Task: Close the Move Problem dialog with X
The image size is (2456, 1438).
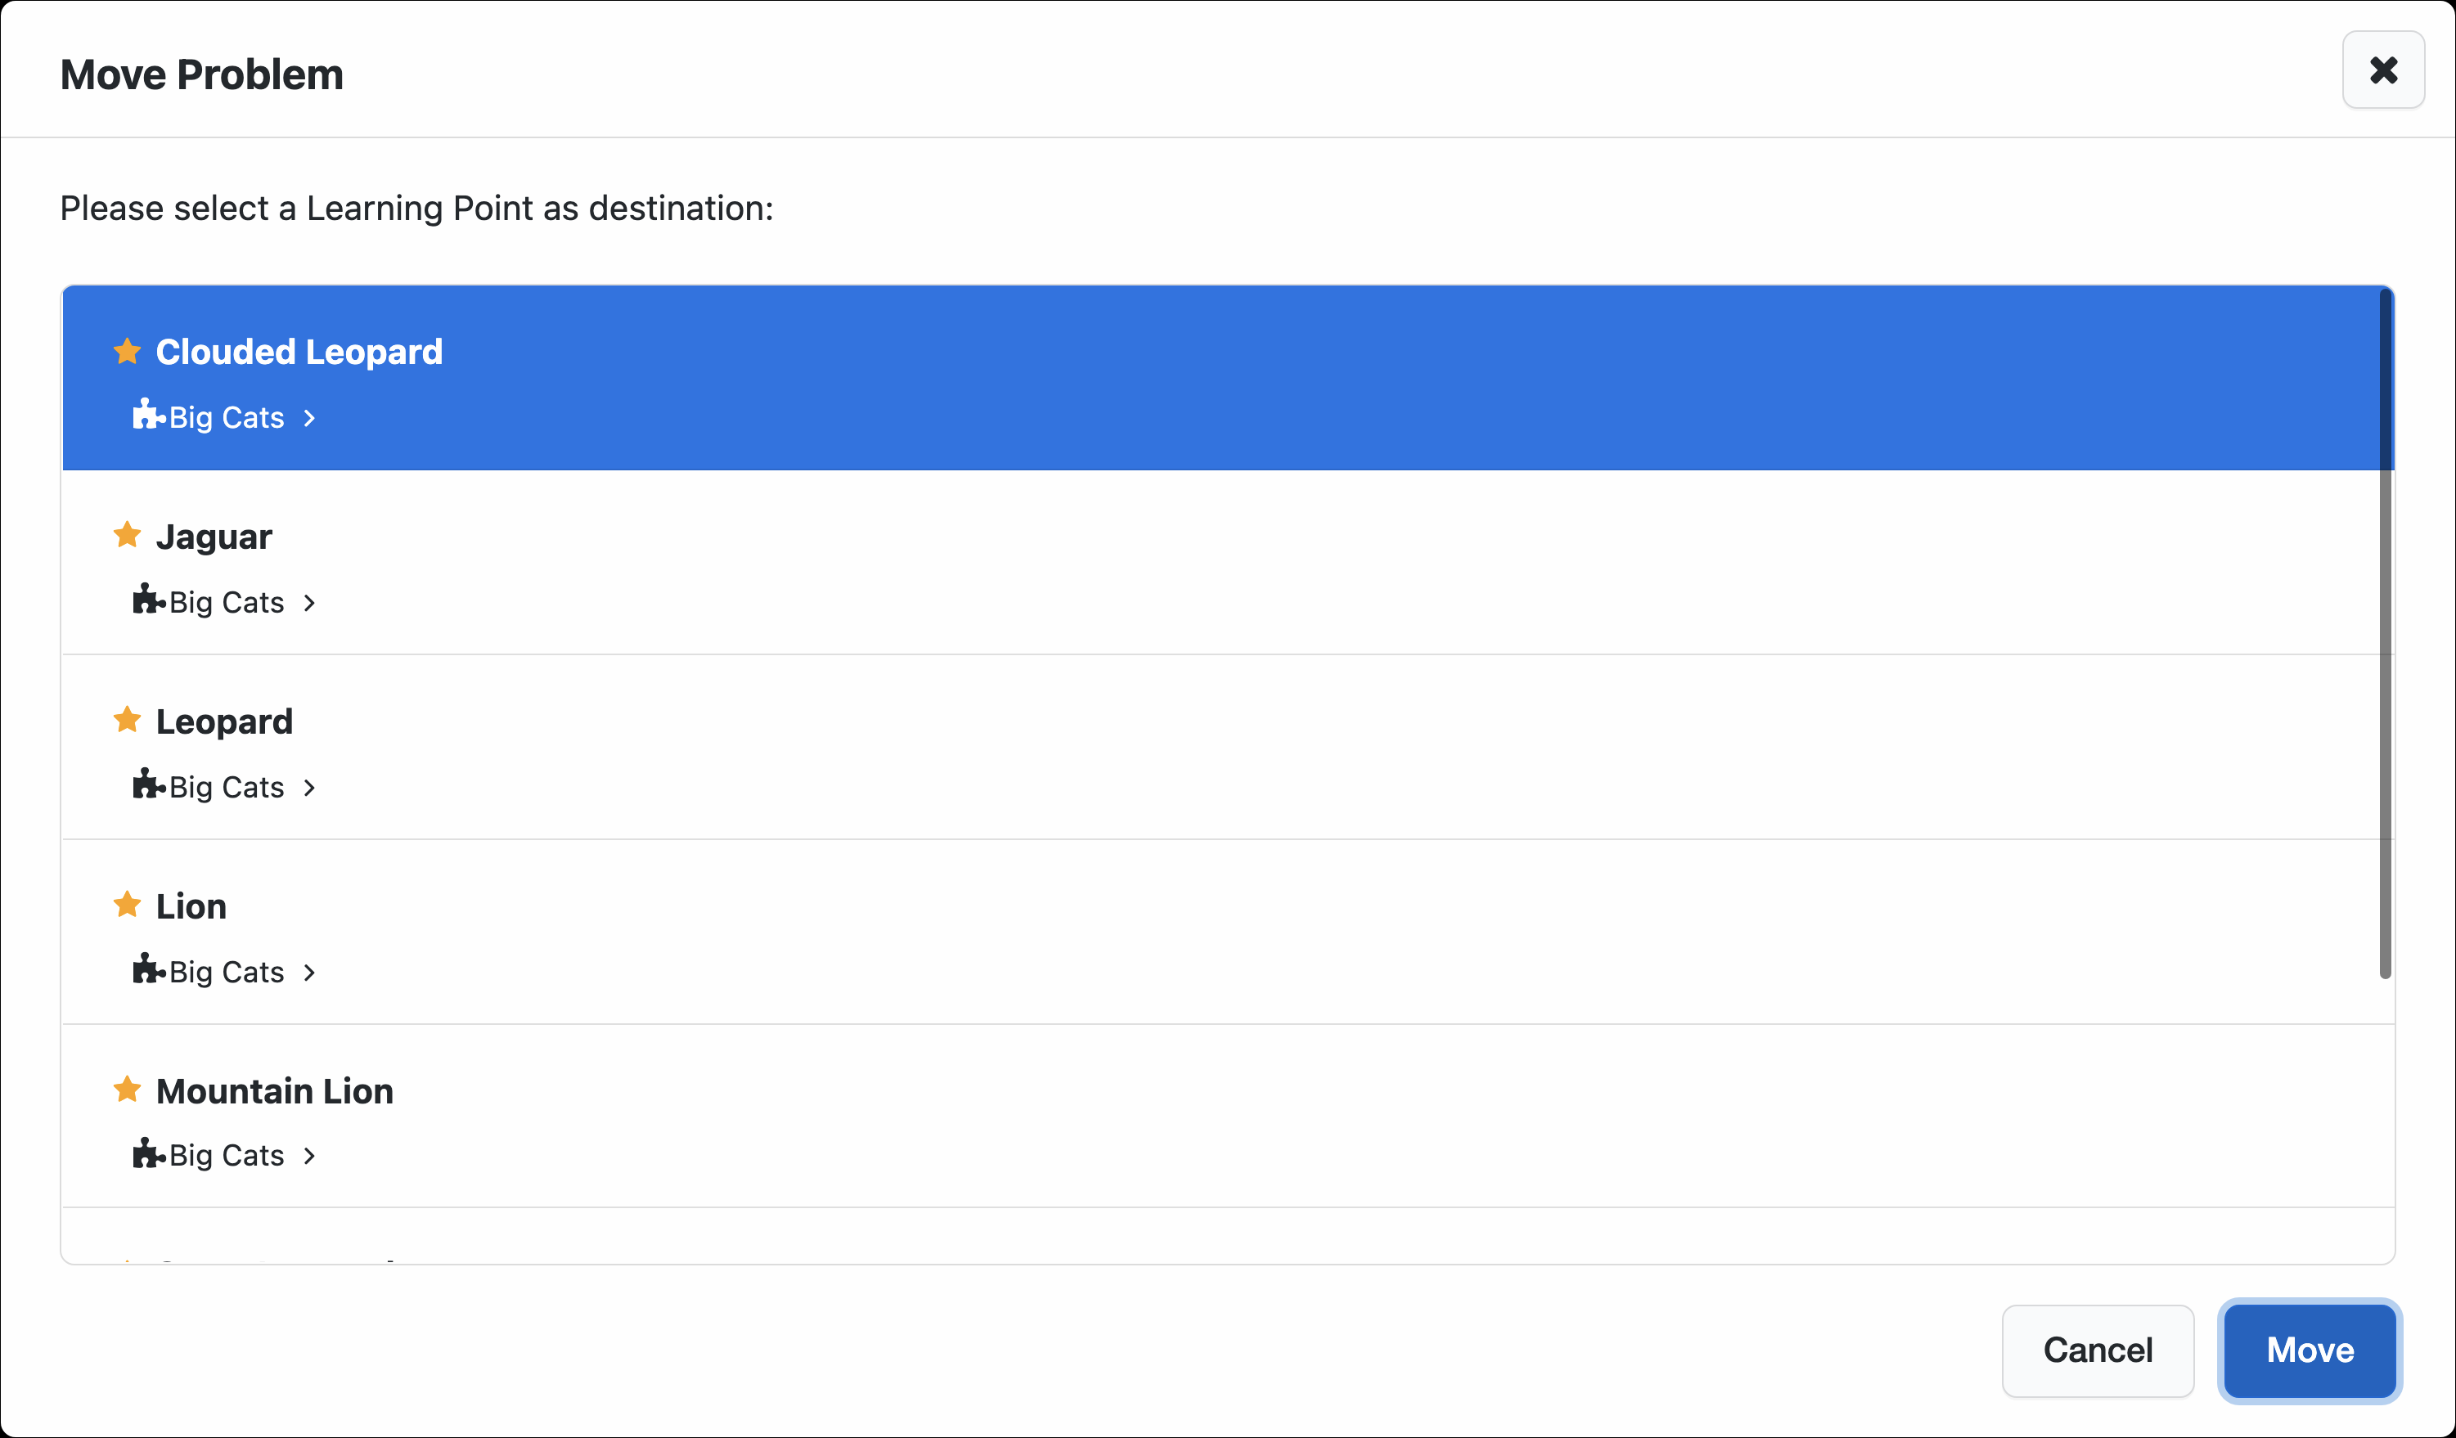Action: click(x=2383, y=70)
